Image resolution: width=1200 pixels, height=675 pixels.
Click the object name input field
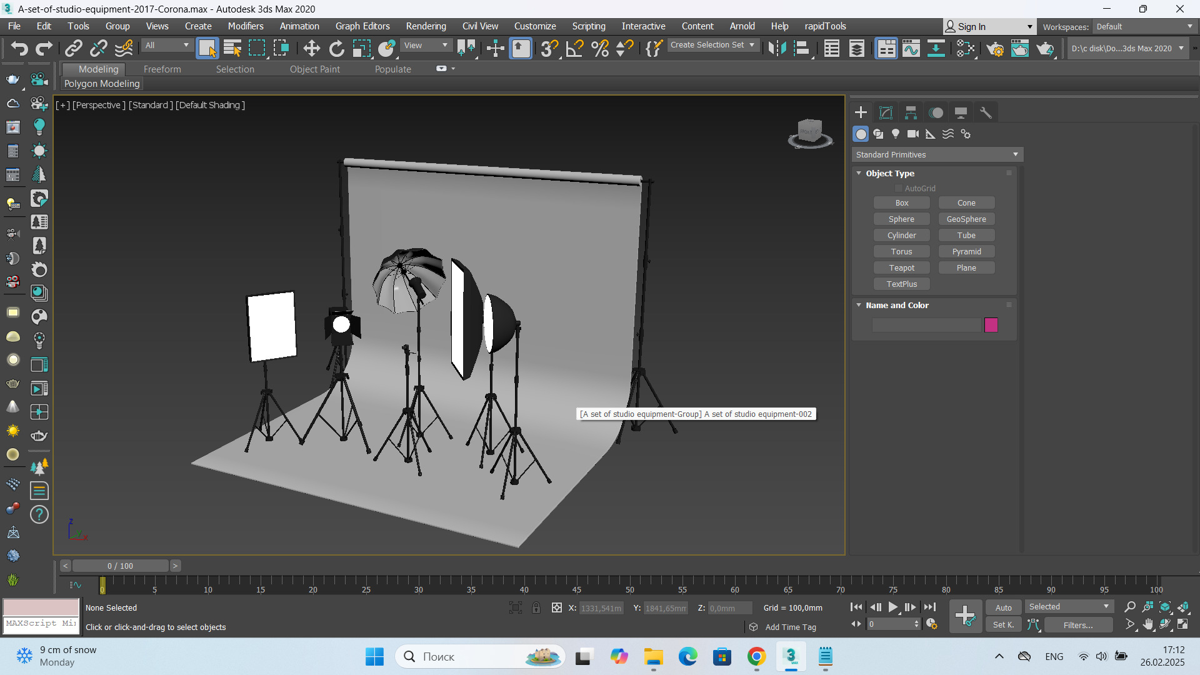tap(927, 325)
